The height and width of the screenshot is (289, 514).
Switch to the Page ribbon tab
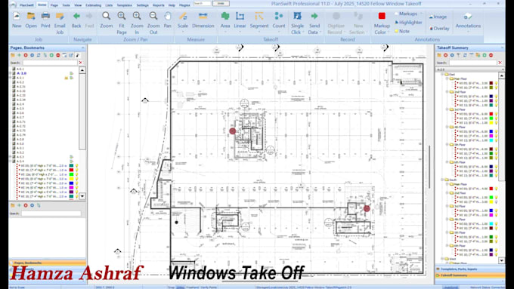tap(54, 5)
